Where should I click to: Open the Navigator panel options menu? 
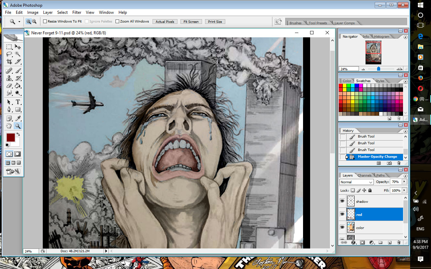tap(405, 37)
